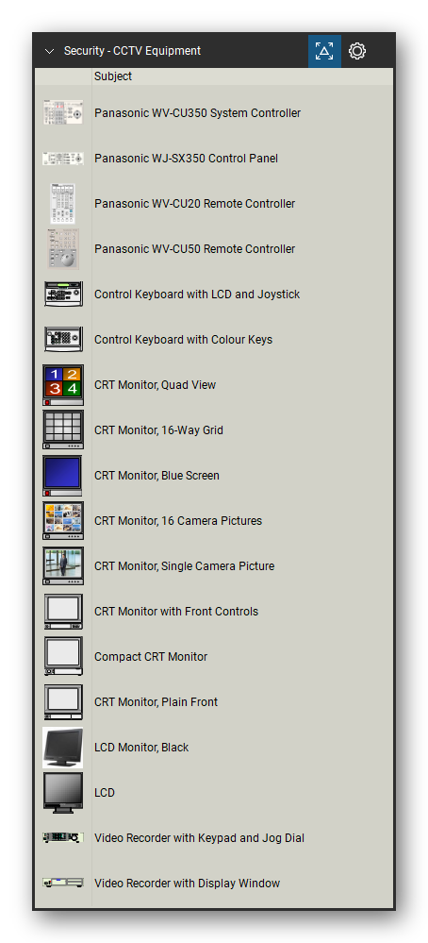Collapse the Security - CCTV Equipment panel chevron
The height and width of the screenshot is (943, 428).
49,52
